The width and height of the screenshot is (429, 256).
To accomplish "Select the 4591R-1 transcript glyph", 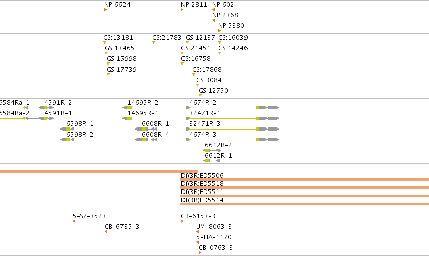I will (x=46, y=119).
